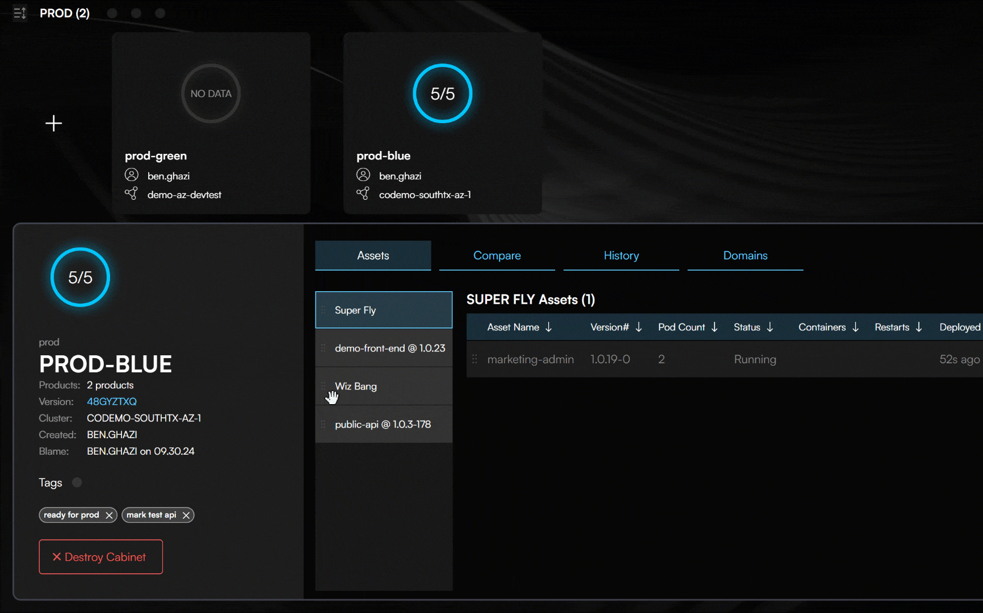Click the marketing-admin asset name

pos(531,359)
